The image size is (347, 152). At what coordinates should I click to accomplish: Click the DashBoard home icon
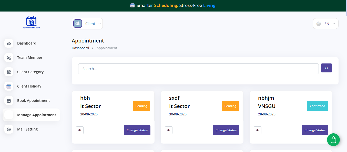click(x=9, y=43)
